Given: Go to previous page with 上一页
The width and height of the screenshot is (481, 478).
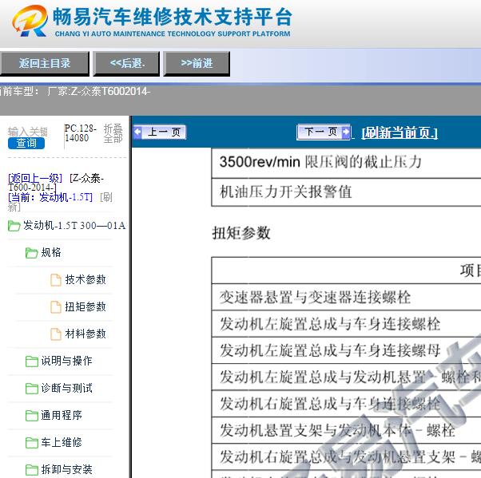Looking at the screenshot, I should click(x=160, y=132).
